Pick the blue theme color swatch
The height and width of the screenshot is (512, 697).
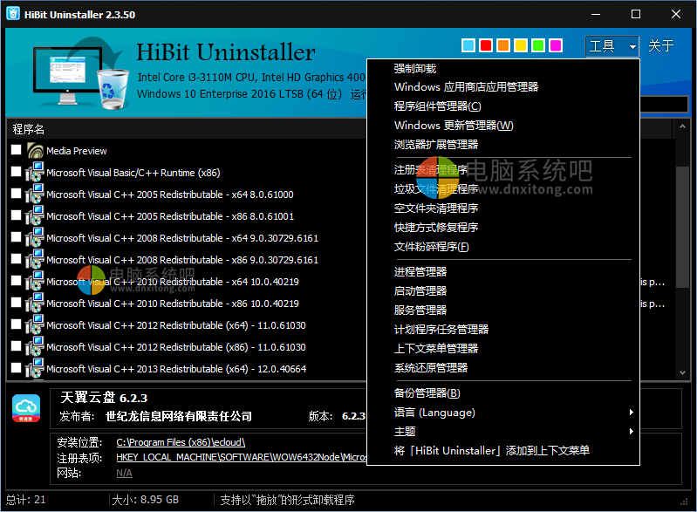click(468, 45)
